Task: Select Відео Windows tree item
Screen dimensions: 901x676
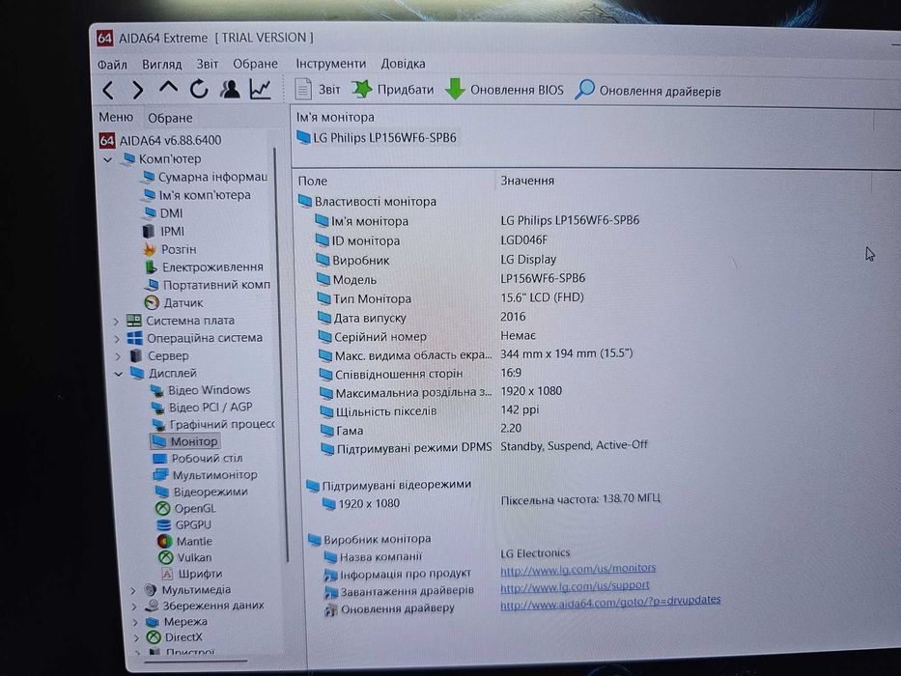Action: click(x=201, y=390)
